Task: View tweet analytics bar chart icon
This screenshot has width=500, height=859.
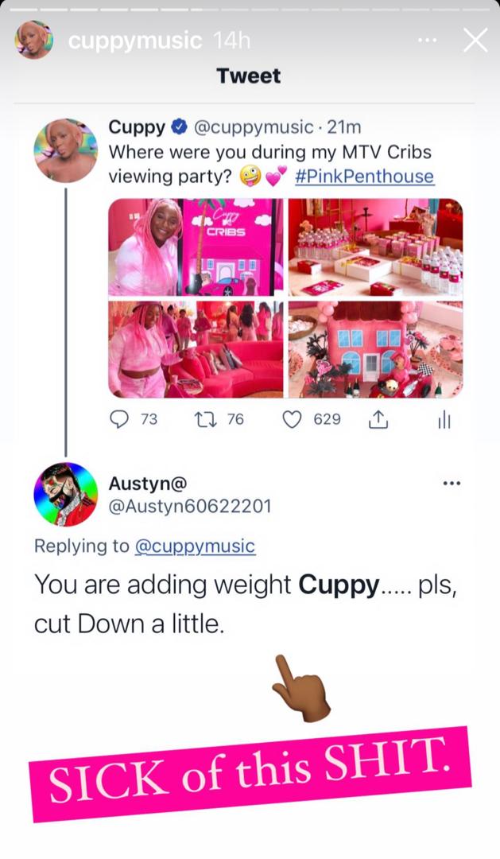Action: pyautogui.click(x=444, y=420)
